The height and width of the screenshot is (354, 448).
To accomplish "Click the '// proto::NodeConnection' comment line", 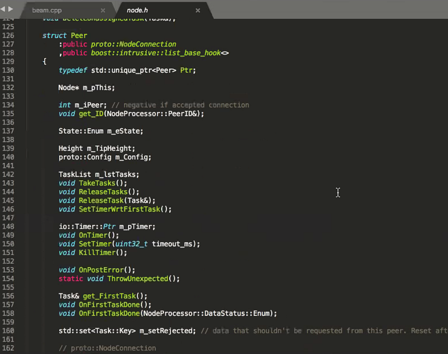I will [x=107, y=348].
